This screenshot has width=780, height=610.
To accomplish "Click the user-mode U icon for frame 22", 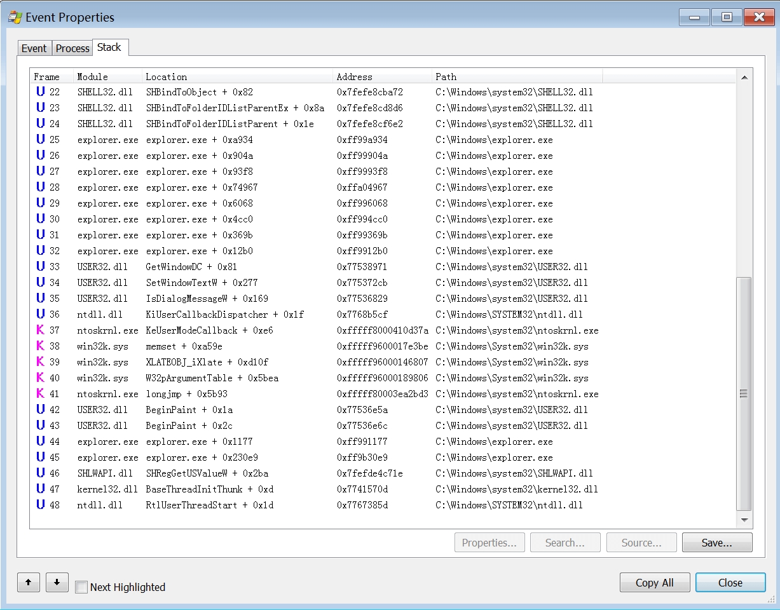I will (x=40, y=92).
